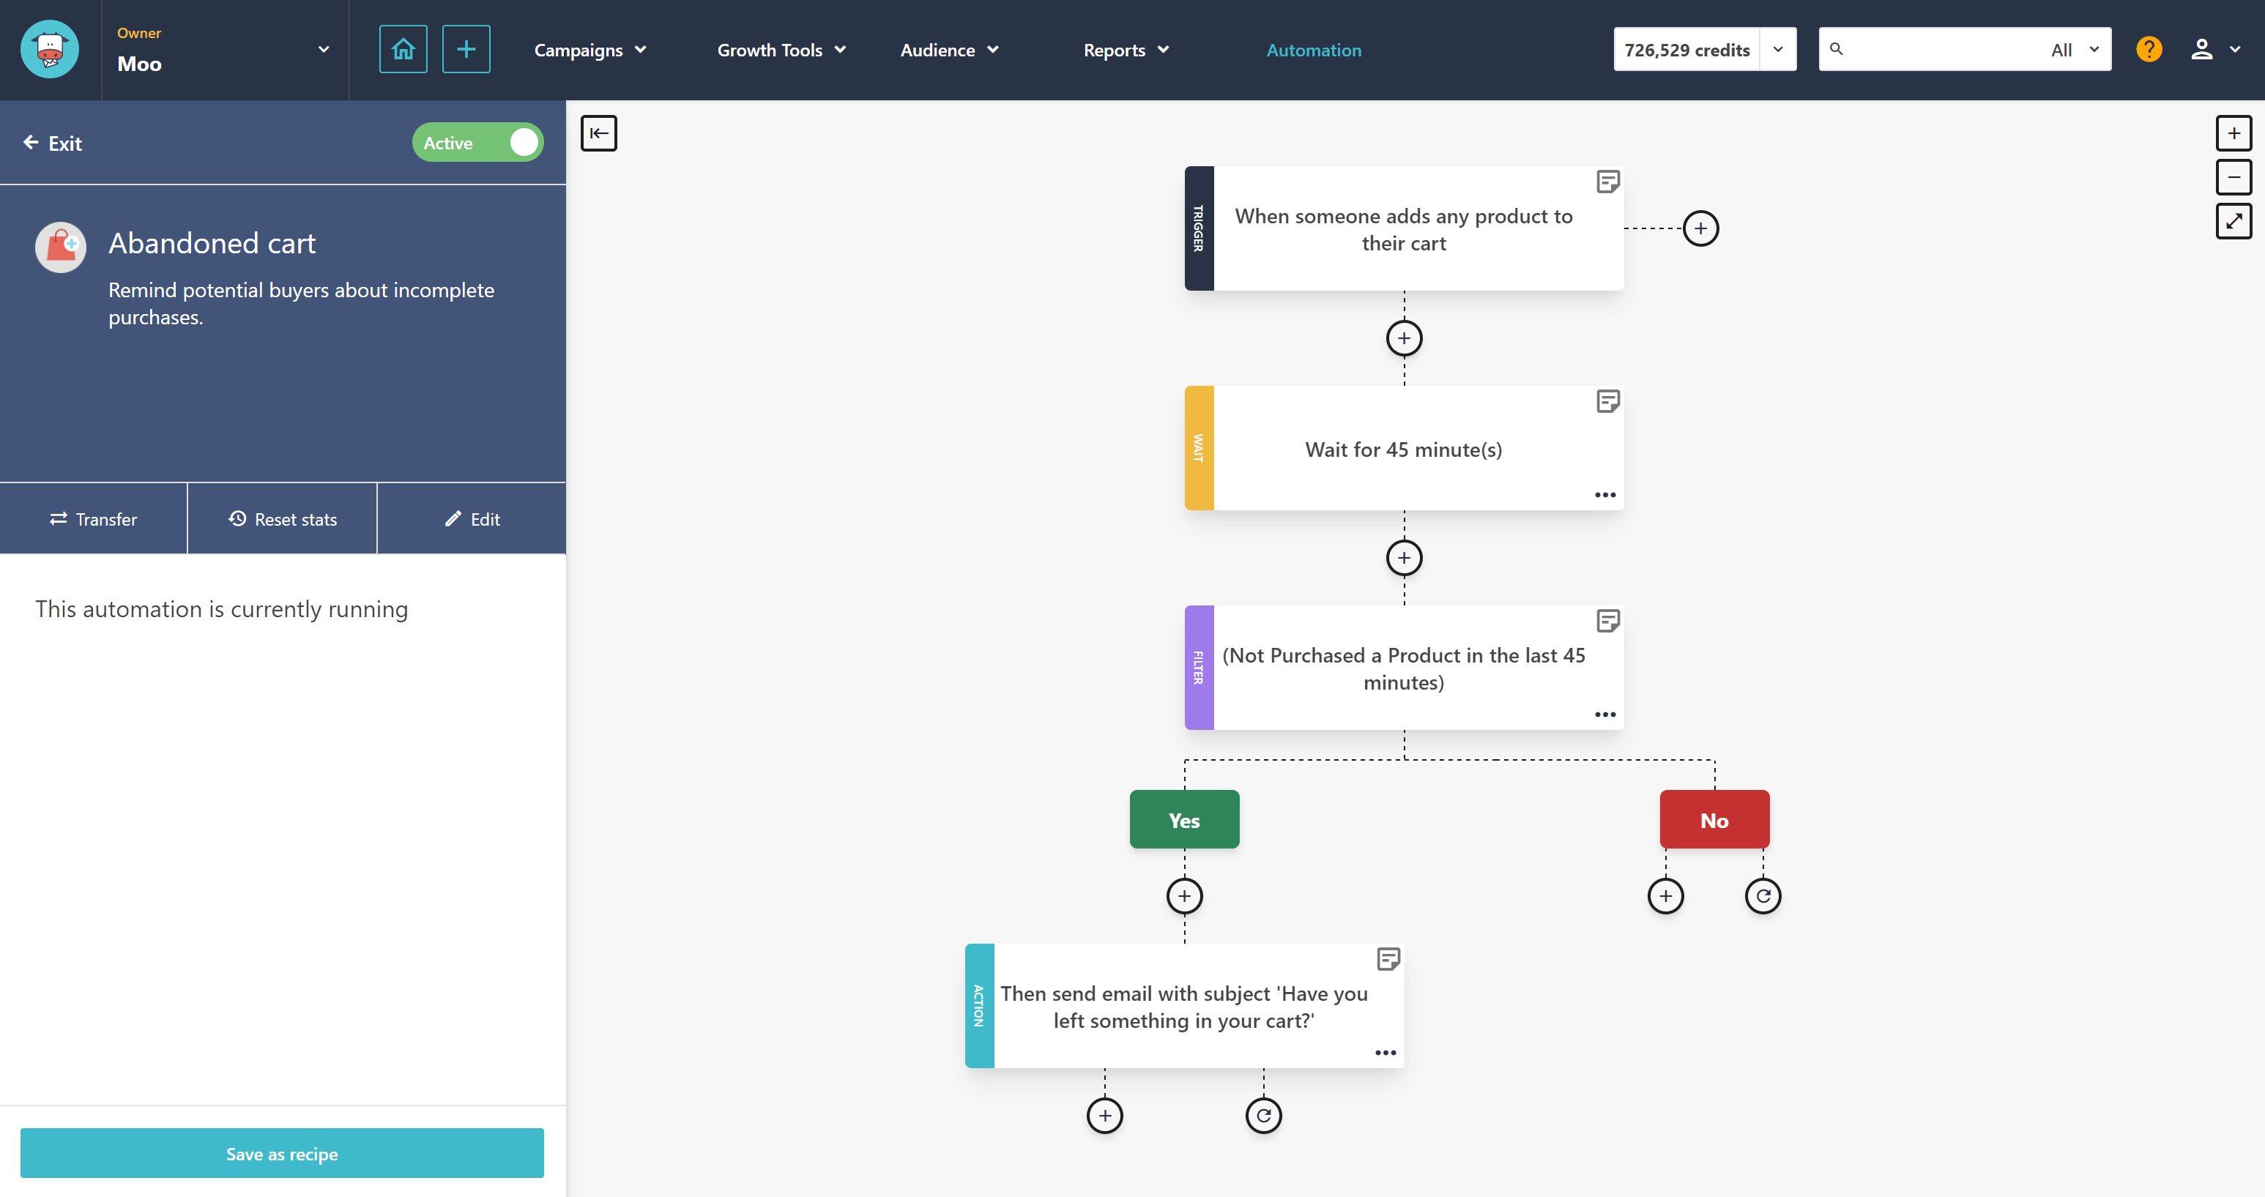Toggle the Active switch to deactivate automation
The image size is (2265, 1197).
pos(521,141)
